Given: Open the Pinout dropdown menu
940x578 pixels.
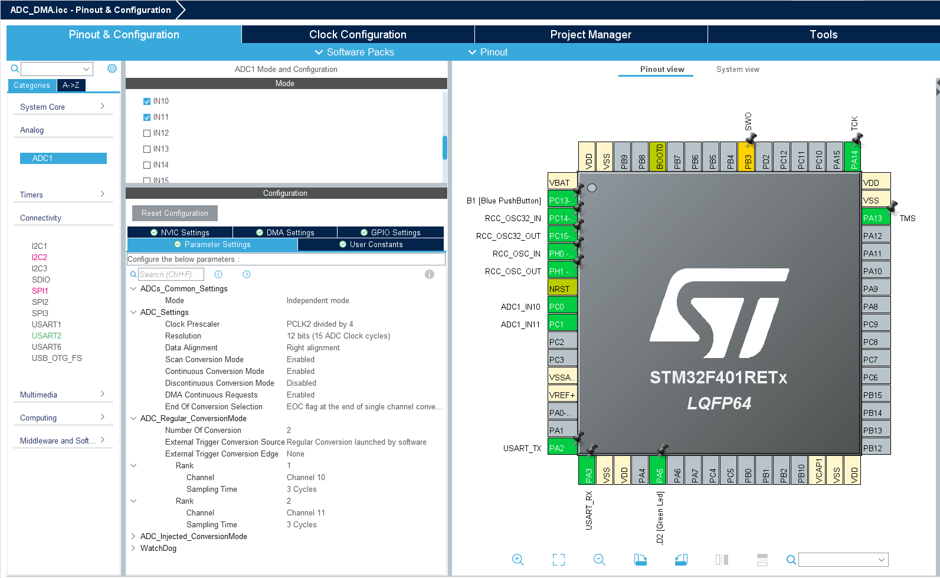Looking at the screenshot, I should [x=488, y=52].
